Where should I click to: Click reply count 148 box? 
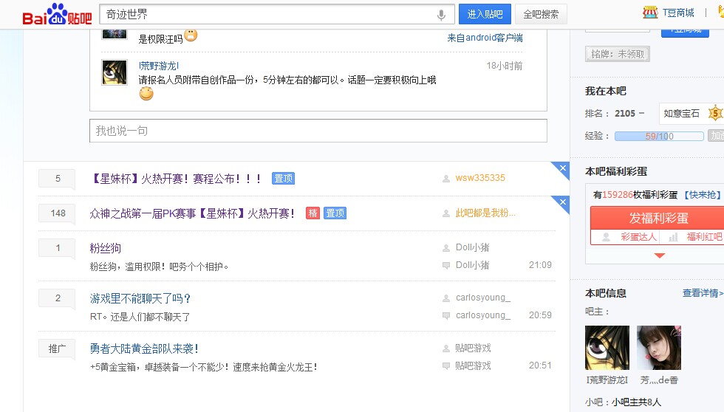(58, 213)
